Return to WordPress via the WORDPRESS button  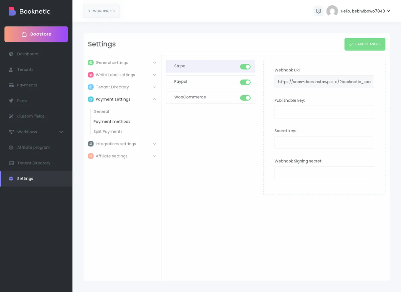[x=102, y=11]
